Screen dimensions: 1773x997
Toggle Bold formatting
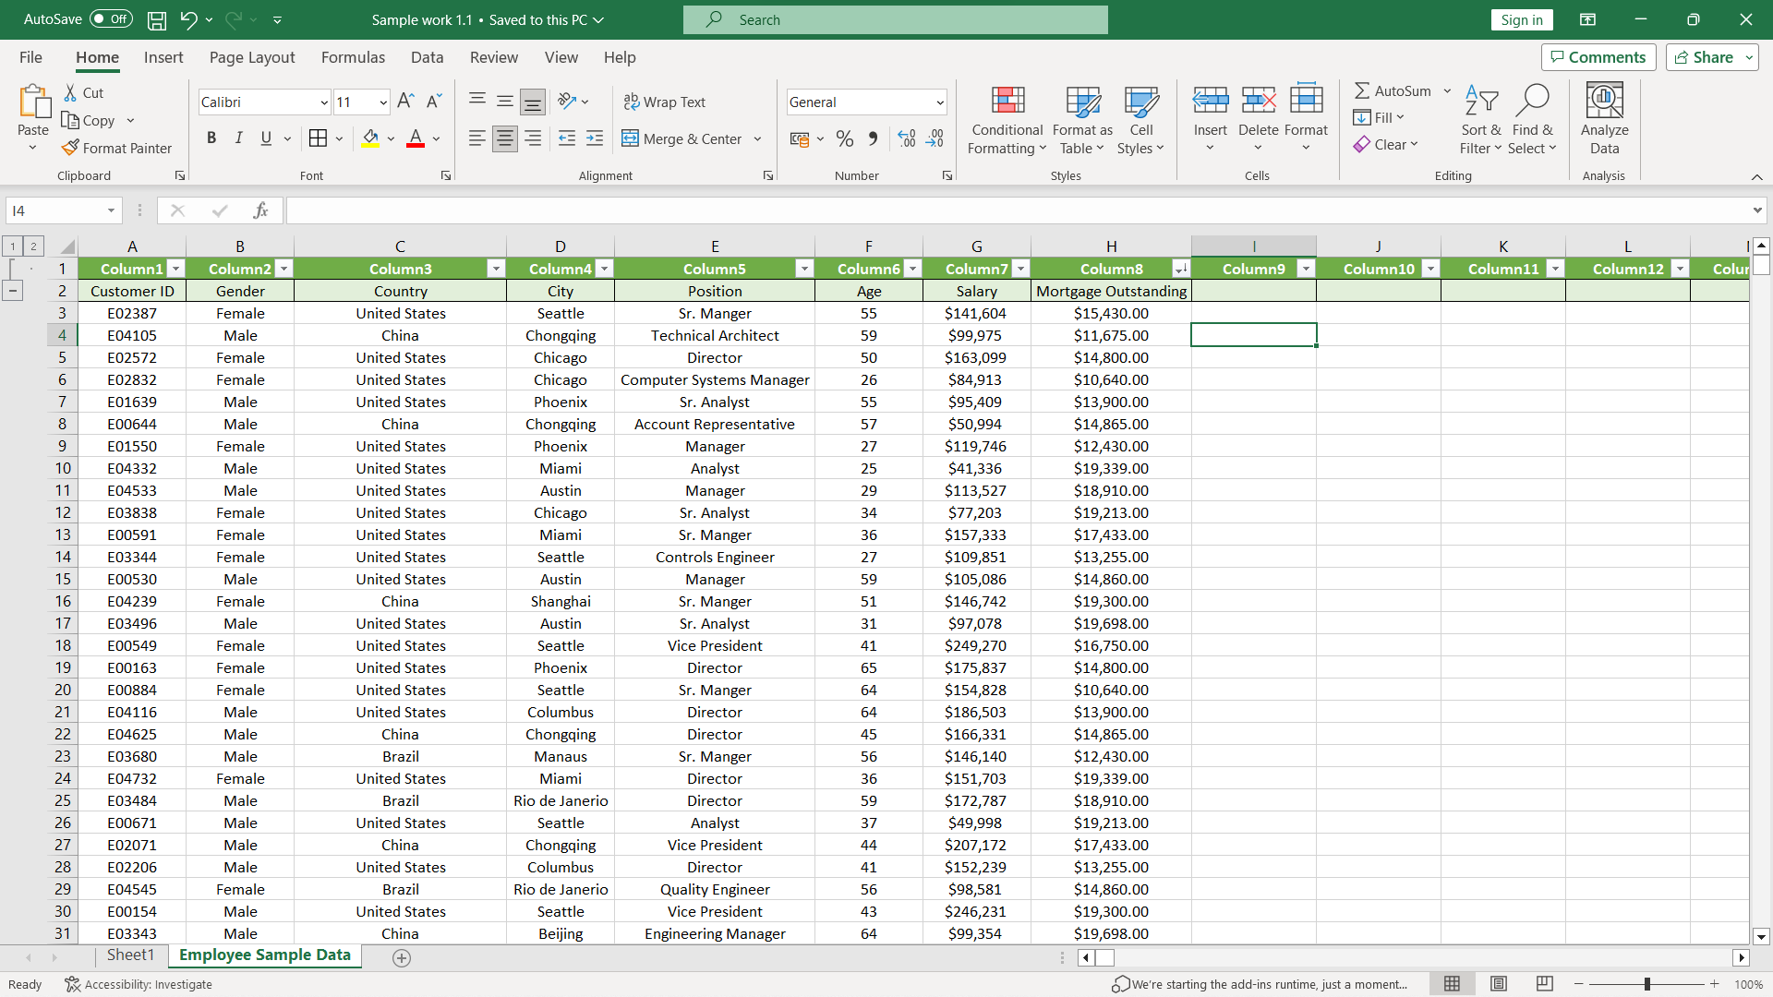211,138
